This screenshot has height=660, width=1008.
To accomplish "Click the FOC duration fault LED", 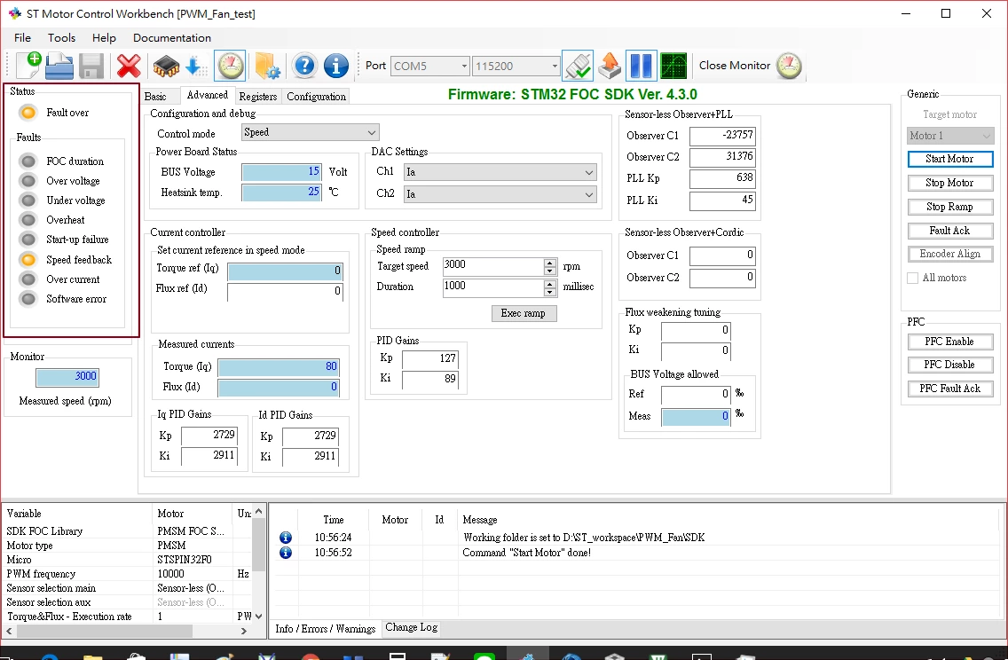I will [28, 161].
